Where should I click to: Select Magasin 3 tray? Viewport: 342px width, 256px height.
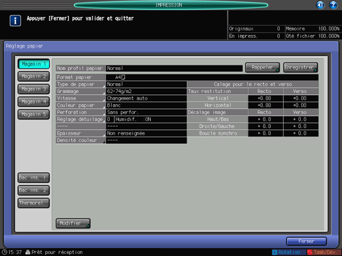pos(34,89)
